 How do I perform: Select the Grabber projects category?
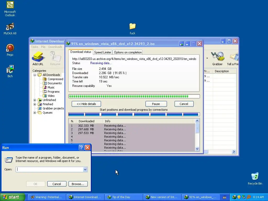point(53,108)
